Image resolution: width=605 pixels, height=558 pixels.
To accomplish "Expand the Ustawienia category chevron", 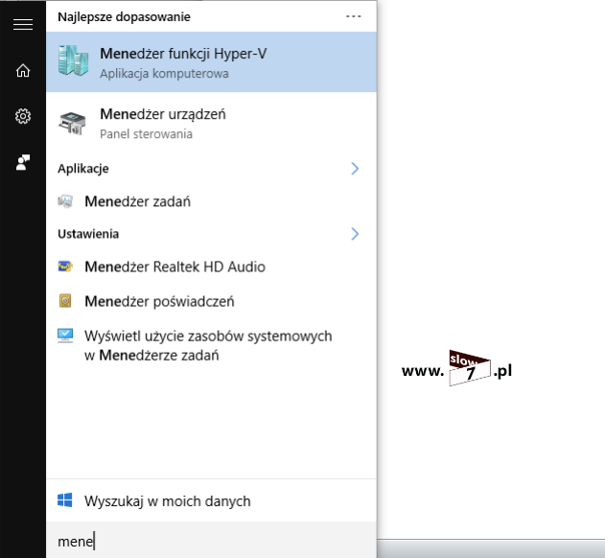I will (355, 234).
